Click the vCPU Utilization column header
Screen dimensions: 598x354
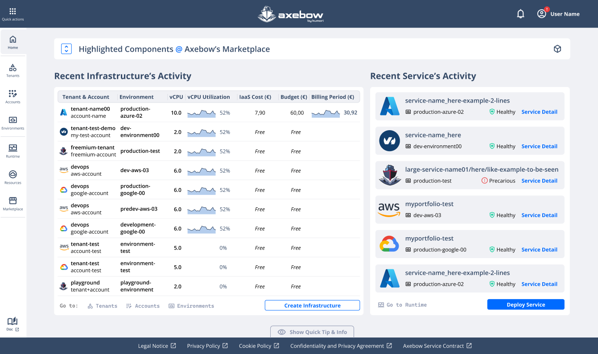(x=209, y=97)
